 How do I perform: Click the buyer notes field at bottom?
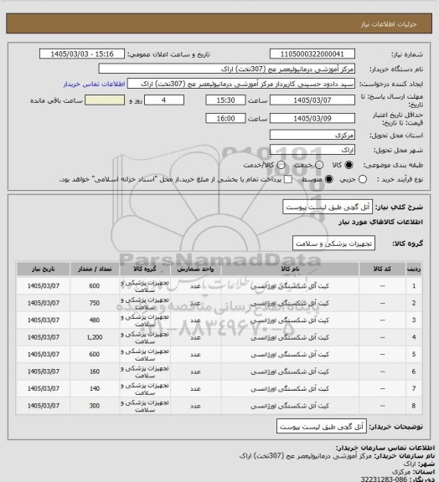click(322, 427)
